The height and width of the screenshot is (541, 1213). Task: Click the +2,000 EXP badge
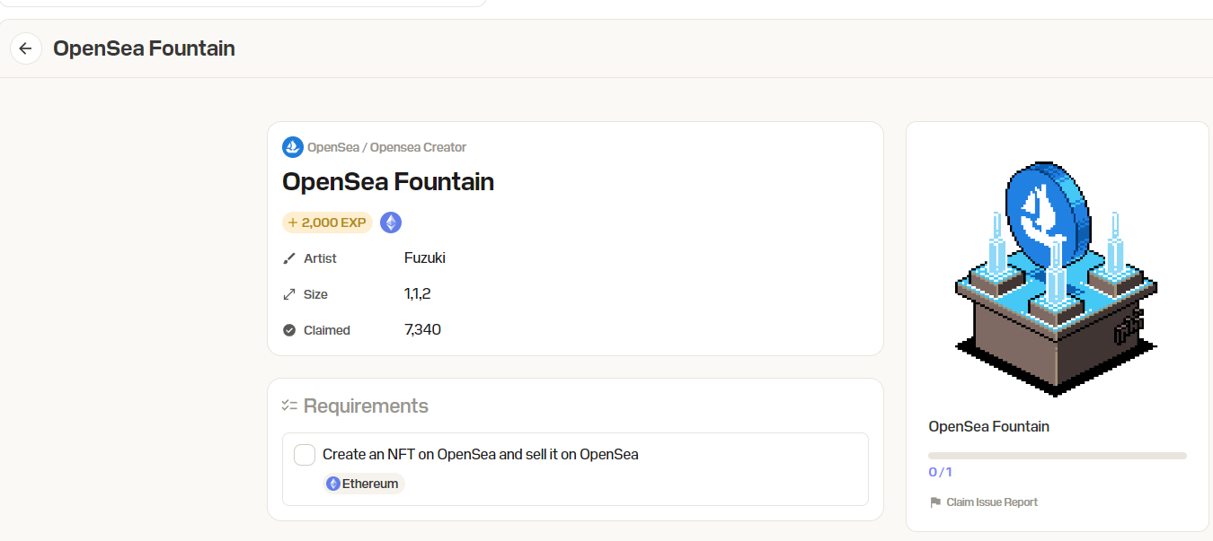tap(327, 223)
